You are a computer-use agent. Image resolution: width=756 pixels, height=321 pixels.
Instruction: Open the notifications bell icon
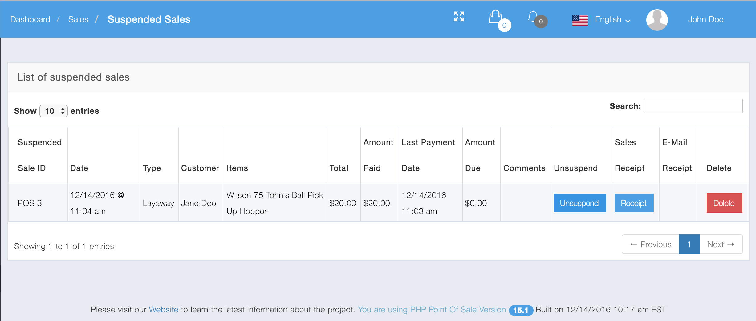[532, 17]
